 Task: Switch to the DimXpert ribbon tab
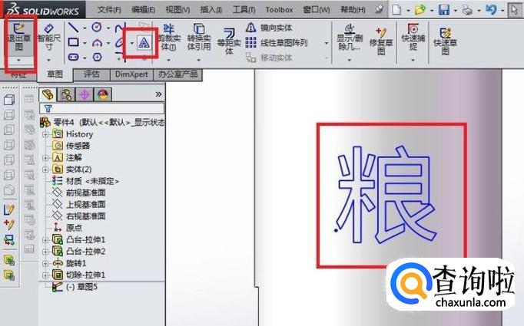(131, 74)
